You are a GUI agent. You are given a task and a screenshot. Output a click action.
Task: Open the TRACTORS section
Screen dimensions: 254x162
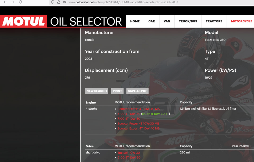[x=214, y=21]
